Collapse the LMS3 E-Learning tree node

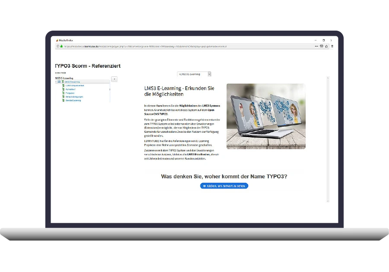point(56,81)
